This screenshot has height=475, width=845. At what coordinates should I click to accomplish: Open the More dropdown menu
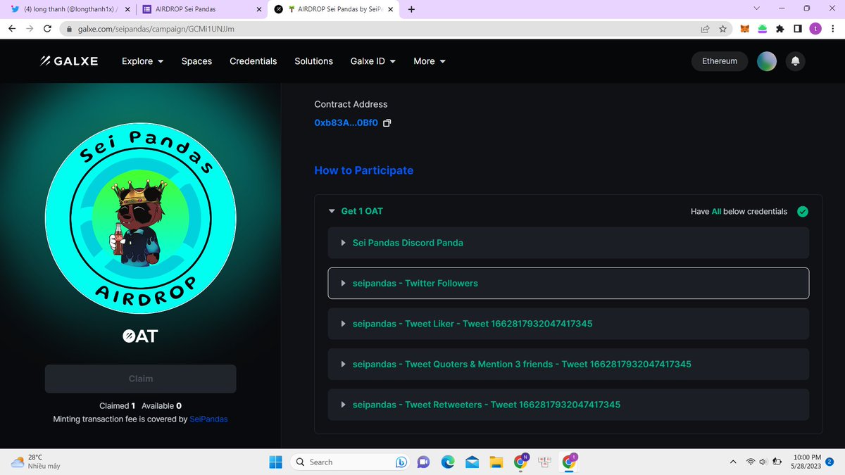point(430,61)
